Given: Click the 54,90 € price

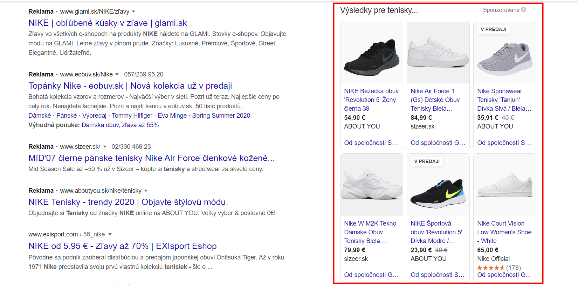Looking at the screenshot, I should click(355, 118).
